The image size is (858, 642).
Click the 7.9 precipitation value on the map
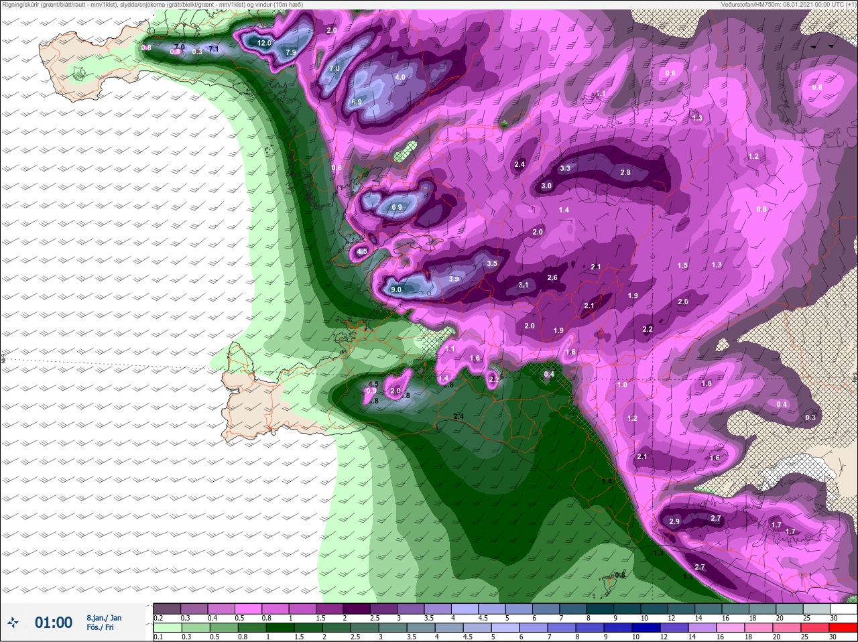click(x=291, y=52)
